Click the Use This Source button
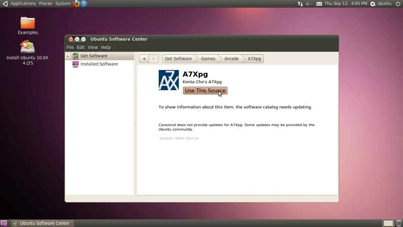Viewport: 403px width, 227px height. tap(205, 90)
